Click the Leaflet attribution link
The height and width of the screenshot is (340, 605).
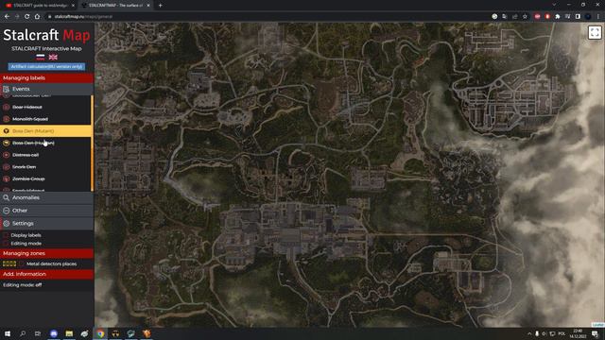(x=598, y=325)
